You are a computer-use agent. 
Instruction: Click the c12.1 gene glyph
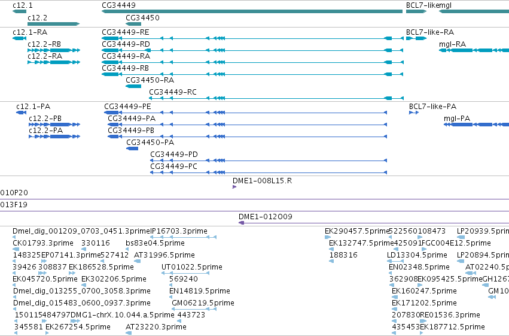20,11
